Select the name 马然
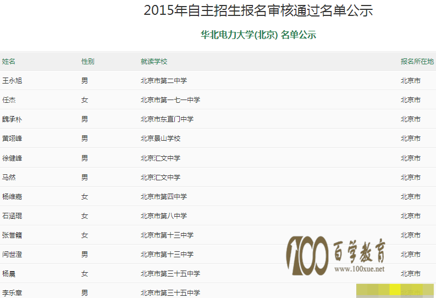Viewport: 436px width, 298px height. [x=9, y=178]
